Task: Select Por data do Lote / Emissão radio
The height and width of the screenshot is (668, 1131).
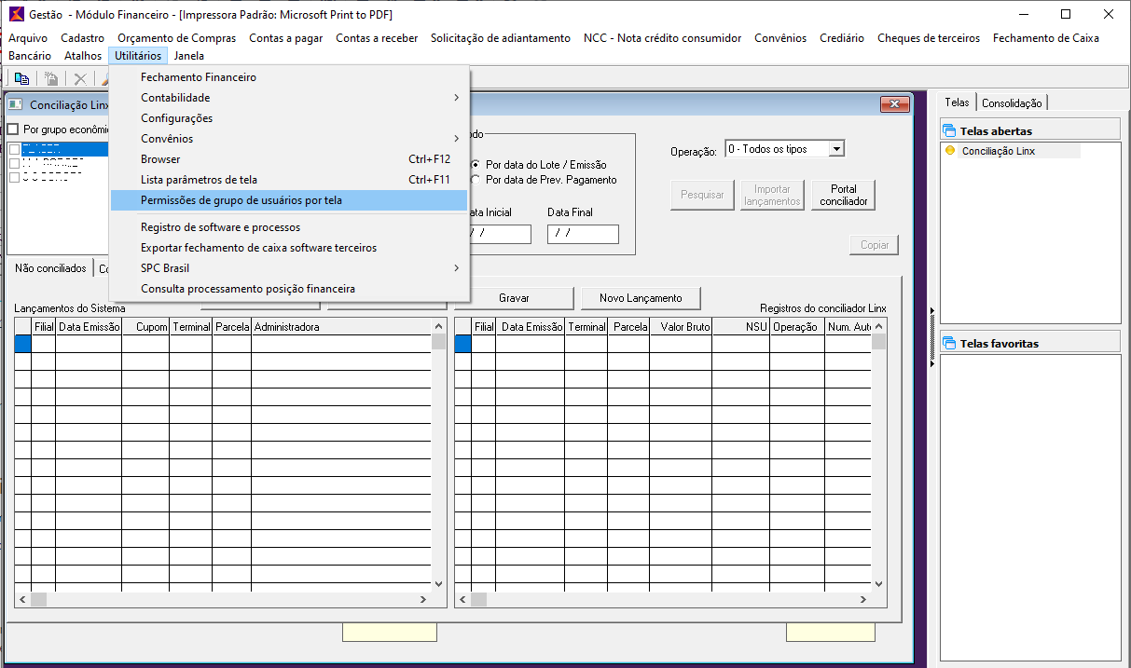Action: (x=476, y=165)
